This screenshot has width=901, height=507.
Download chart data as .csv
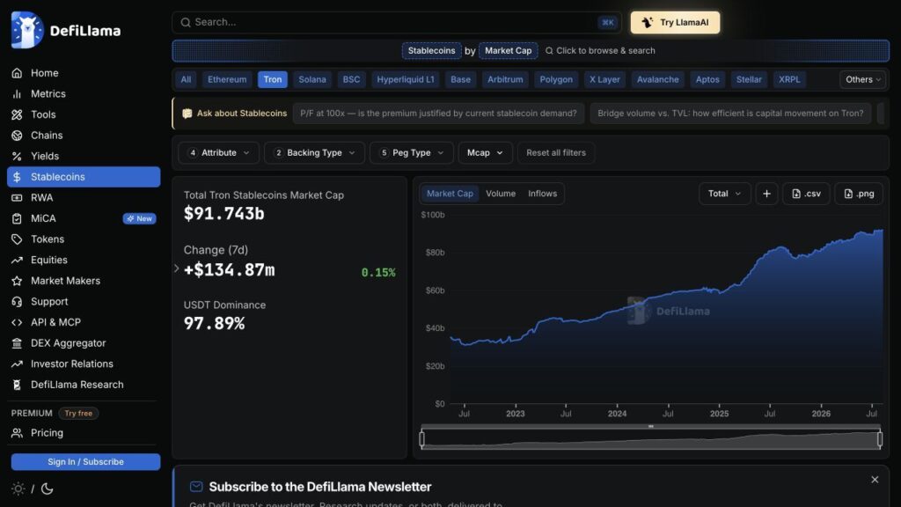806,194
